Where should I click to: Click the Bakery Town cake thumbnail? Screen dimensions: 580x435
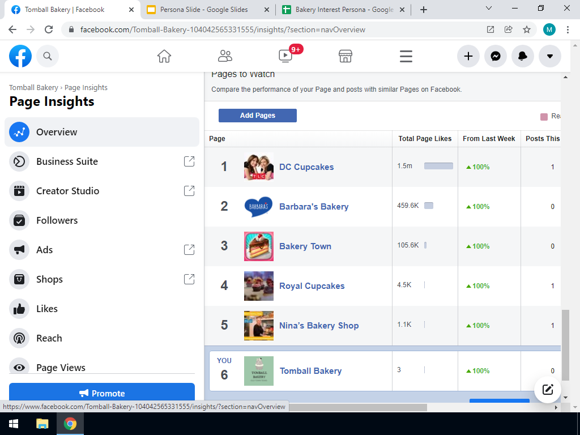click(259, 246)
